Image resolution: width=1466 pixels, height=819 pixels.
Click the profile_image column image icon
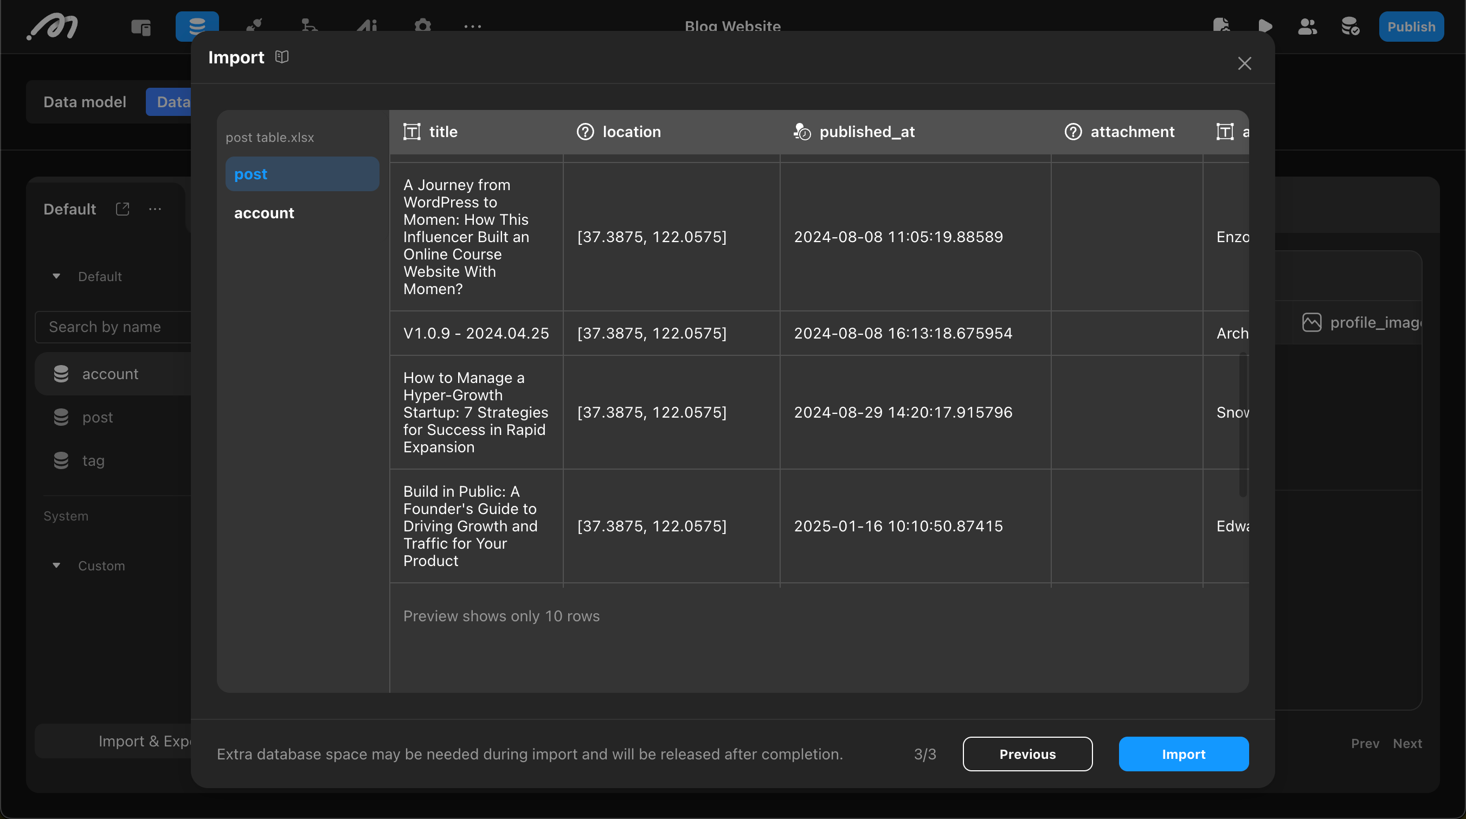click(1312, 322)
